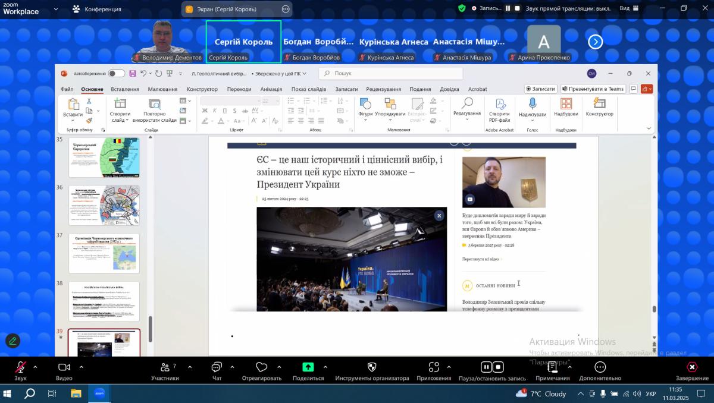Expand the Present in Teams dropdown
The image size is (714, 403).
pyautogui.click(x=592, y=89)
